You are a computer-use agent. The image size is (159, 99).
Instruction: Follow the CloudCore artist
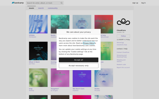click(123, 36)
